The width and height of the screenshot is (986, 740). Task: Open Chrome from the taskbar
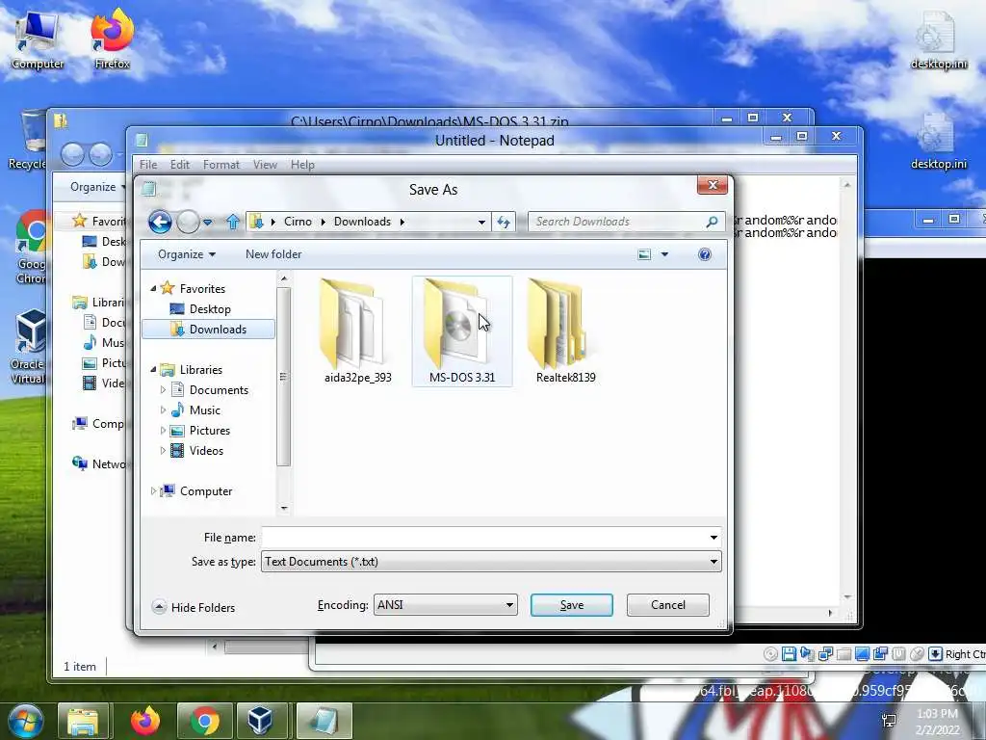pos(205,721)
